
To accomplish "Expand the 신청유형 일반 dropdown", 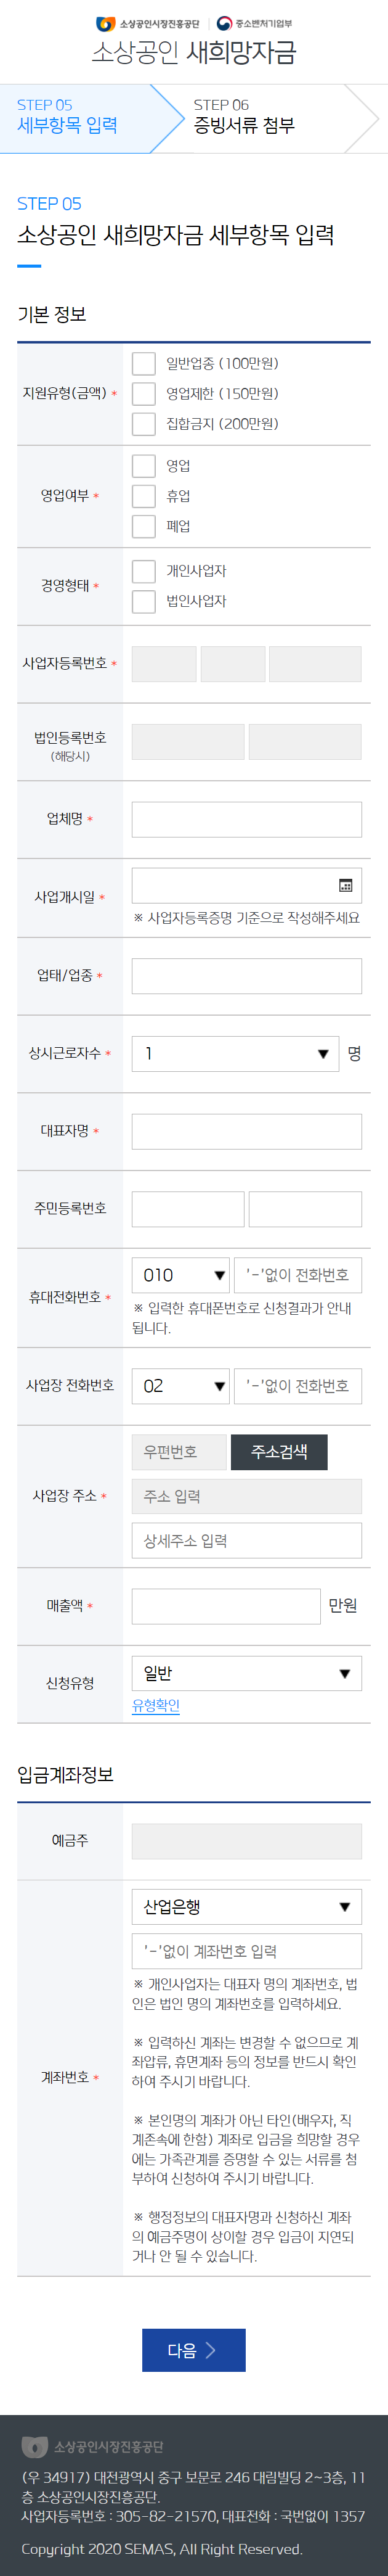I will tap(246, 1673).
